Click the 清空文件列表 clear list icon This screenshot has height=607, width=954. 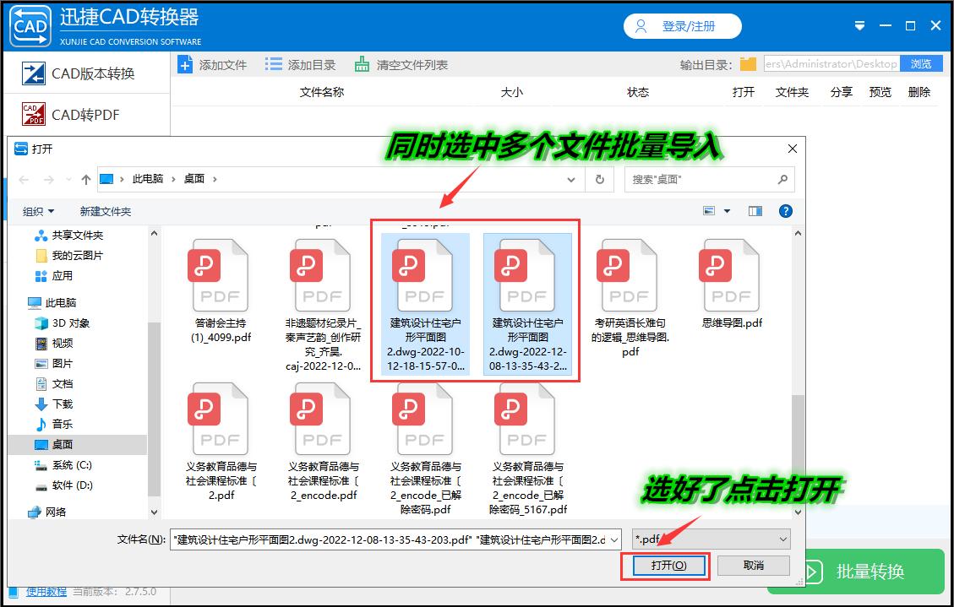pyautogui.click(x=360, y=63)
